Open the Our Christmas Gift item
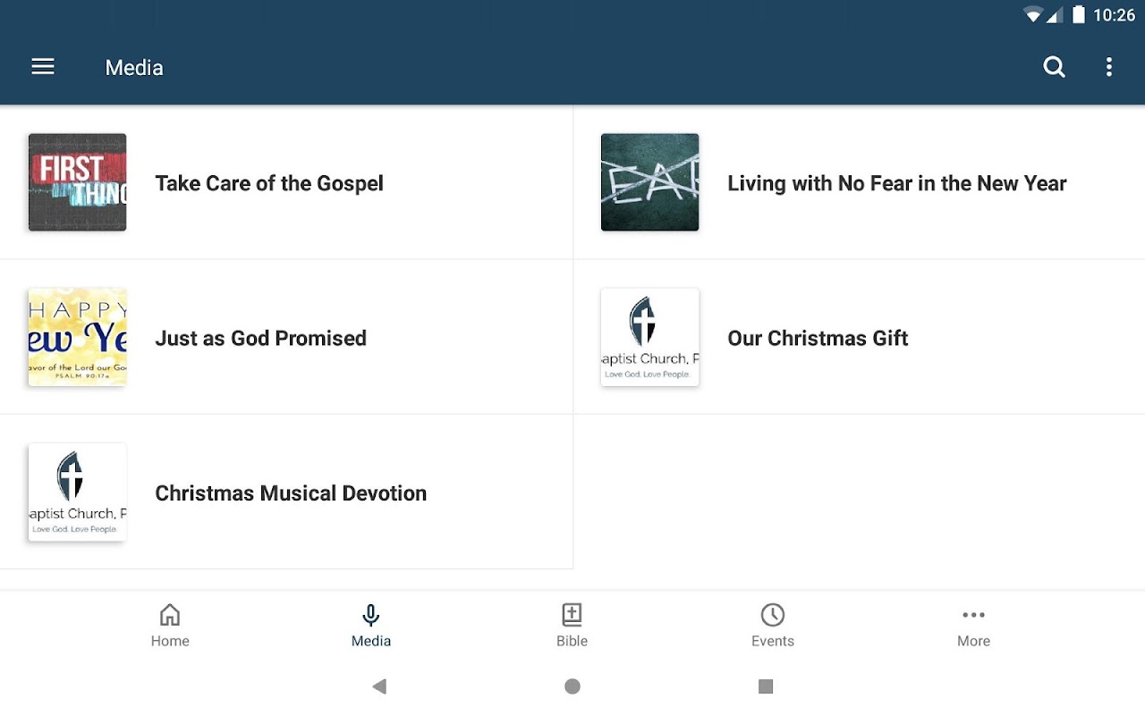The image size is (1145, 715). tap(818, 338)
